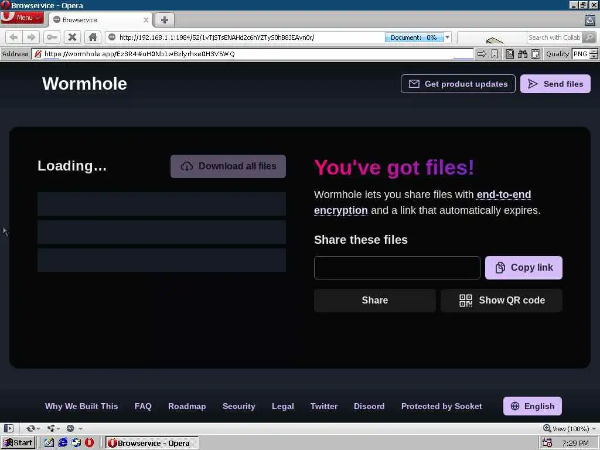Launch Opera from quick launch
Screen dimensions: 600x450
tap(89, 443)
